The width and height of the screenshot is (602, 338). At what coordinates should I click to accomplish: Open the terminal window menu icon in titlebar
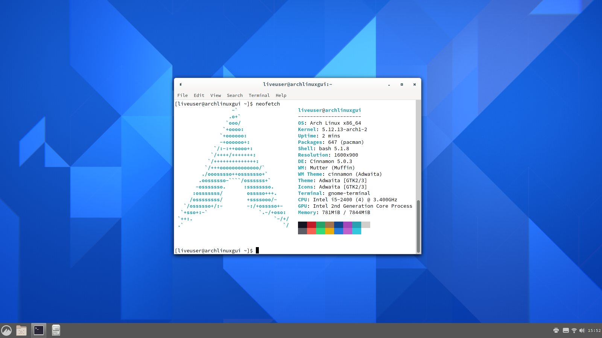point(181,84)
